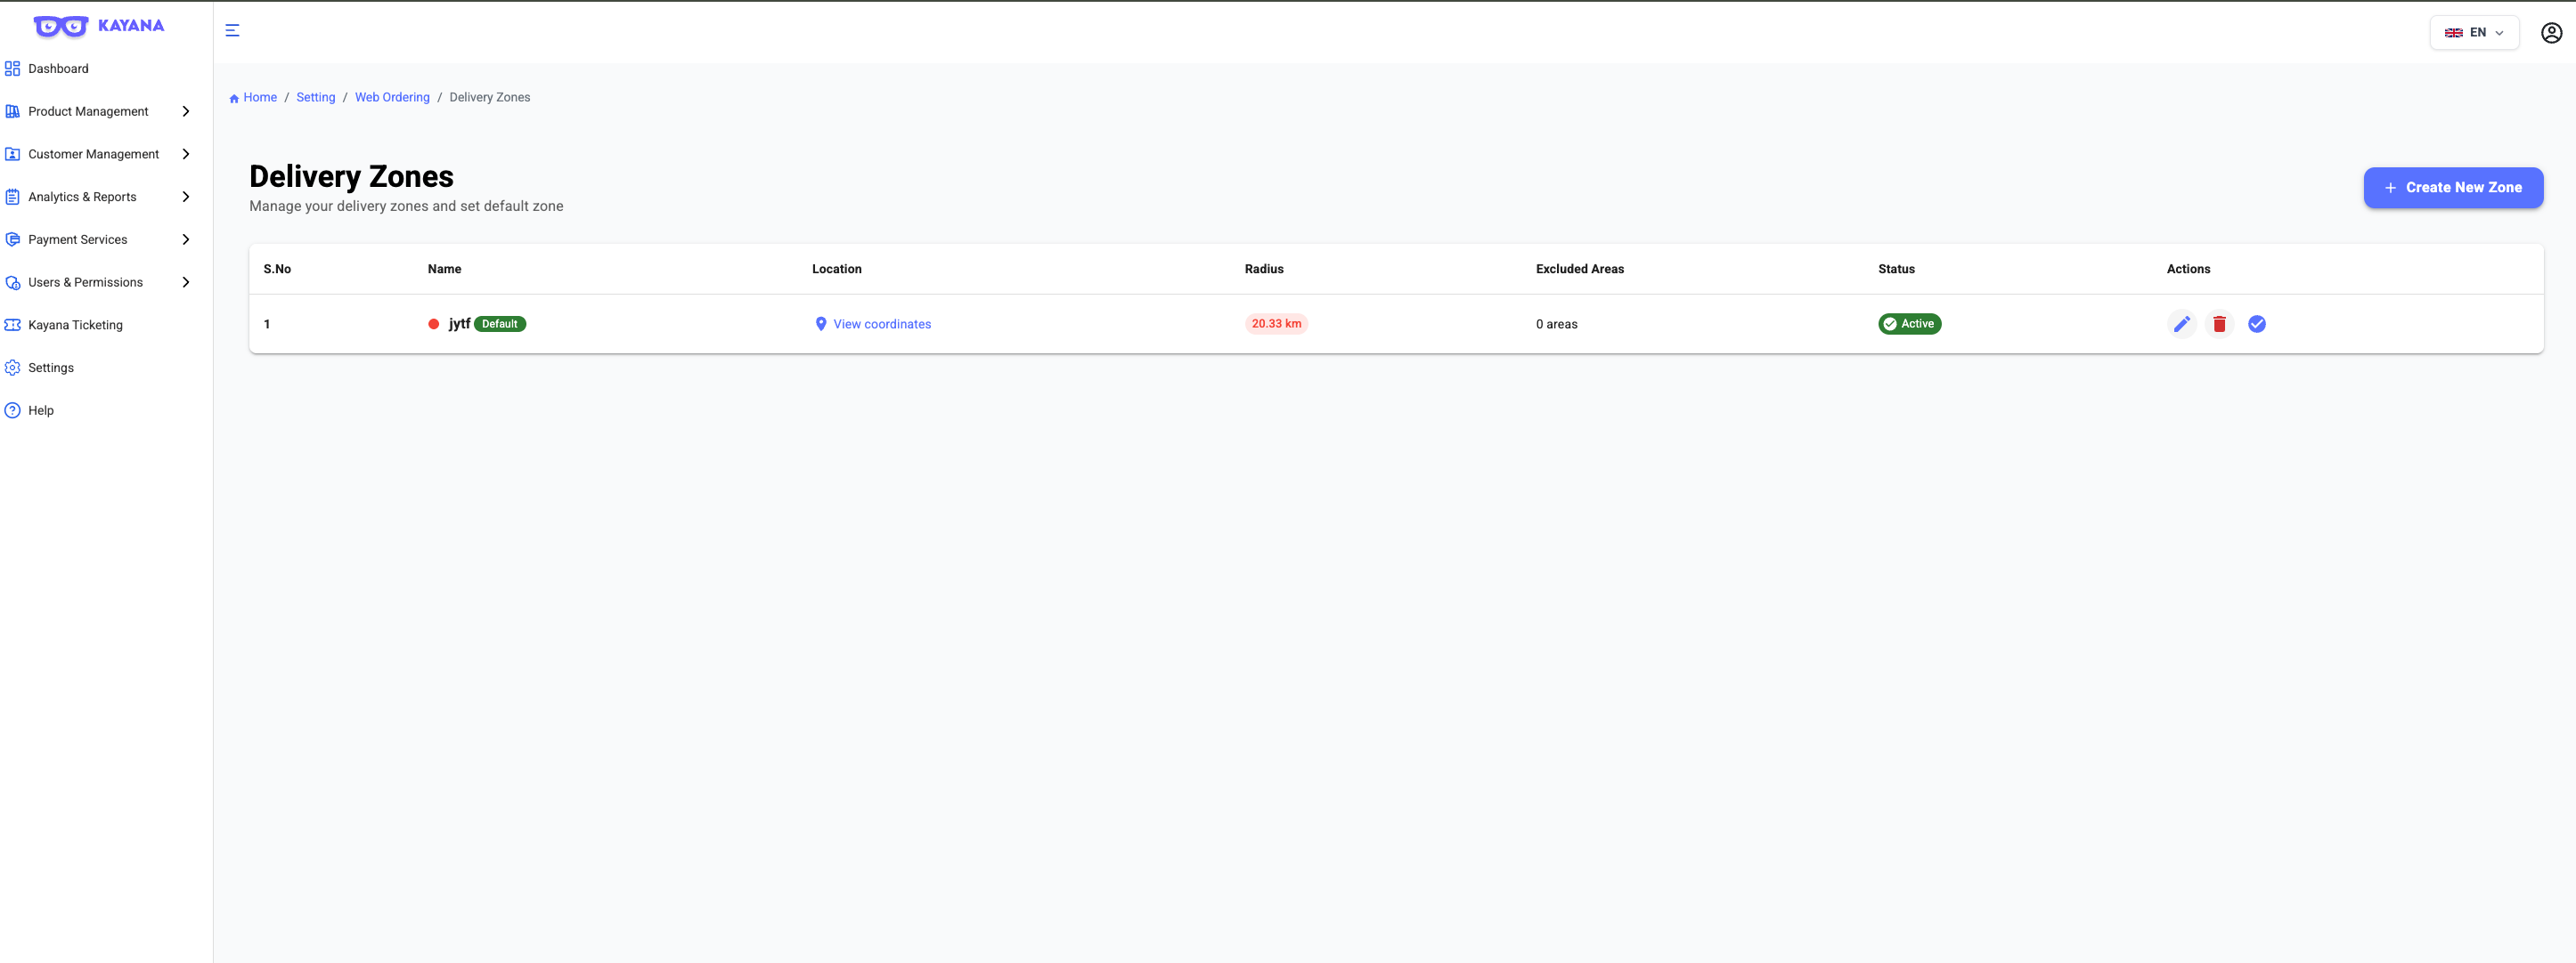Expand the Payment Services chevron
2576x963 pixels.
click(x=185, y=239)
